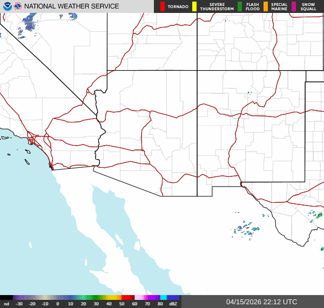
Task: Click the 50 mark on the dBZ scale
Action: pyautogui.click(x=122, y=304)
